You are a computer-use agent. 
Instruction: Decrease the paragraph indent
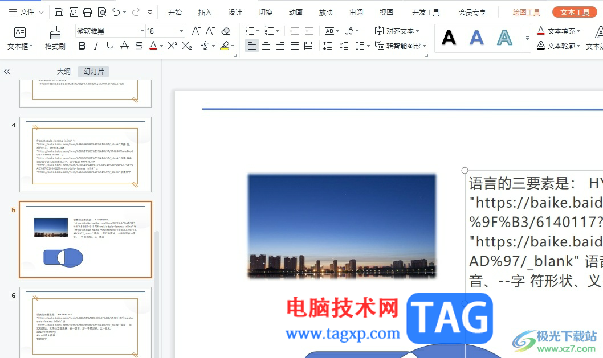(x=295, y=31)
